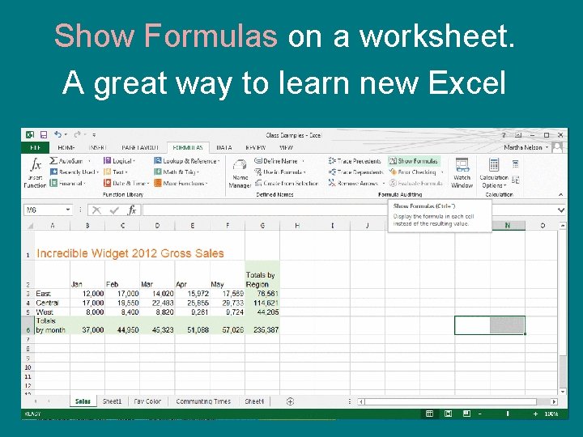This screenshot has height=437, width=583.
Task: Open Logical functions list
Action: point(119,161)
